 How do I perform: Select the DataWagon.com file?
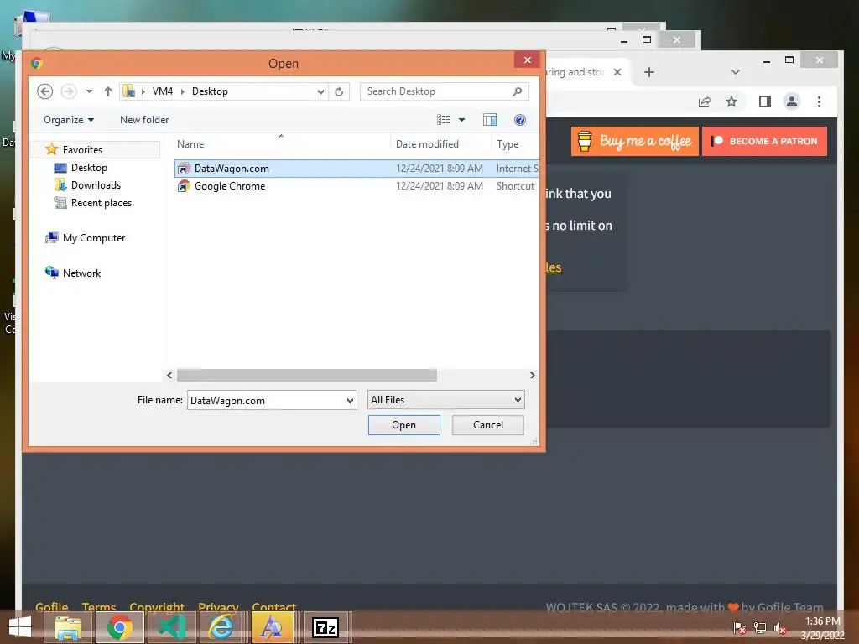357,168
